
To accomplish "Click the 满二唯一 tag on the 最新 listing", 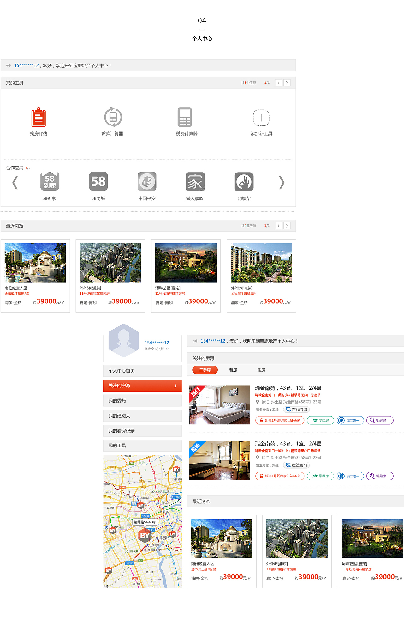I will tap(350, 476).
